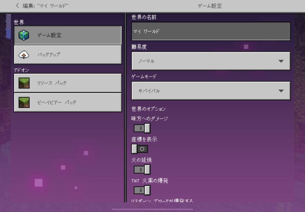Click the cloud upload icon for バックアップ
The width and height of the screenshot is (305, 212).
tap(24, 55)
